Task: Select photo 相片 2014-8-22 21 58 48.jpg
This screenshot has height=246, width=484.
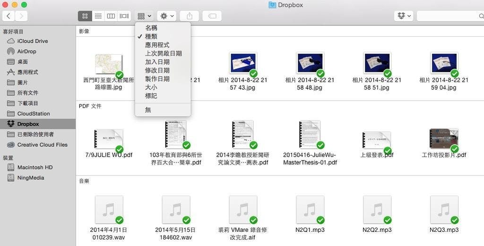Action: [x=310, y=63]
